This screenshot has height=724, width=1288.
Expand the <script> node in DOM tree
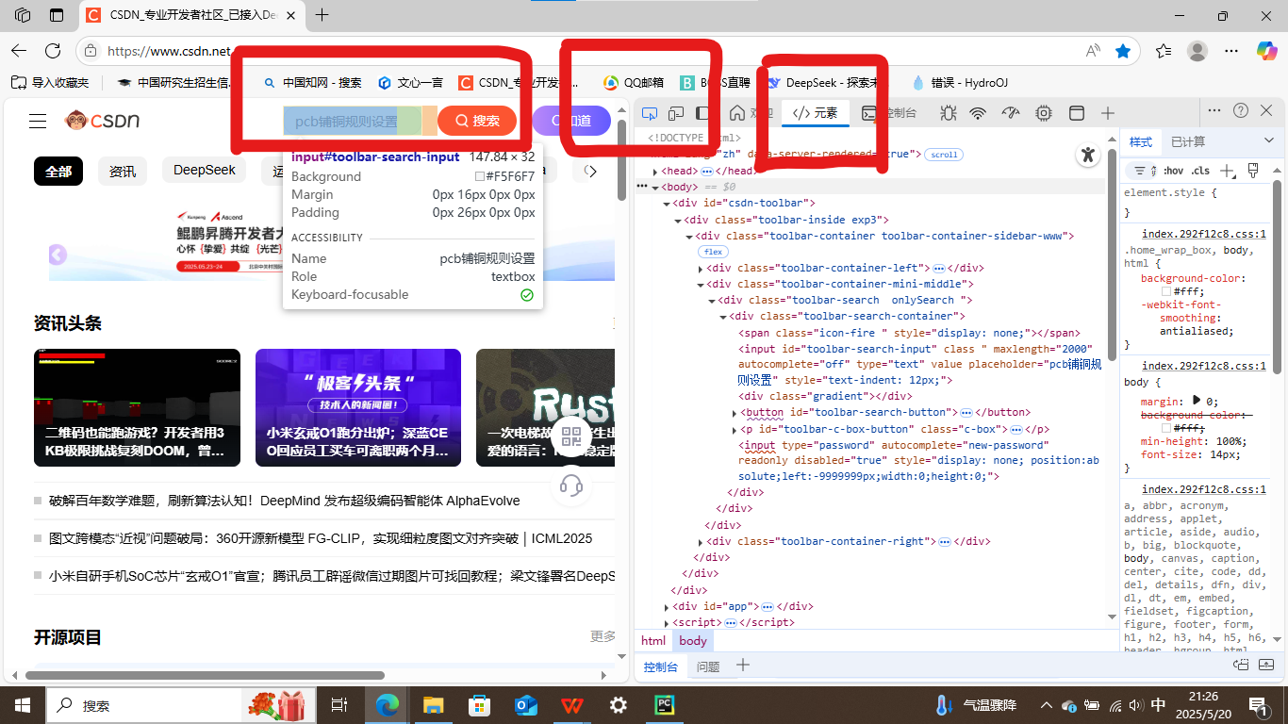coord(667,622)
